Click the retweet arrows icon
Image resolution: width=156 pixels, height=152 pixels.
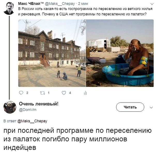43,93
